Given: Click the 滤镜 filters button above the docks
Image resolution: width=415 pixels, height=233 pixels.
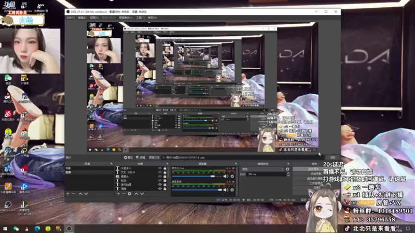Looking at the screenshot, I should (141, 157).
